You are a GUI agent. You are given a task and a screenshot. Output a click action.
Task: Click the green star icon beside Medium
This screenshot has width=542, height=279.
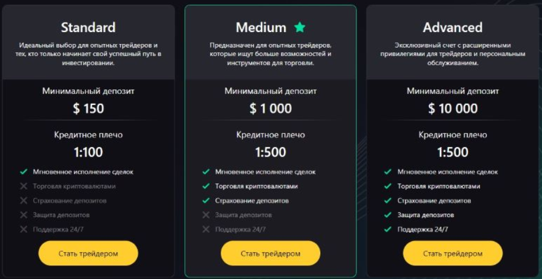click(299, 27)
